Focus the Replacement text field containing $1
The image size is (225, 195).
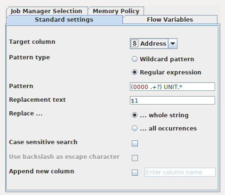(x=172, y=100)
